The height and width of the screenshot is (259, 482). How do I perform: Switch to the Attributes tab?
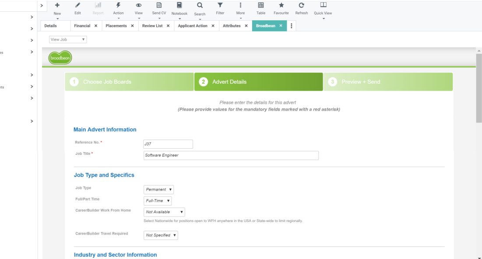click(x=232, y=26)
